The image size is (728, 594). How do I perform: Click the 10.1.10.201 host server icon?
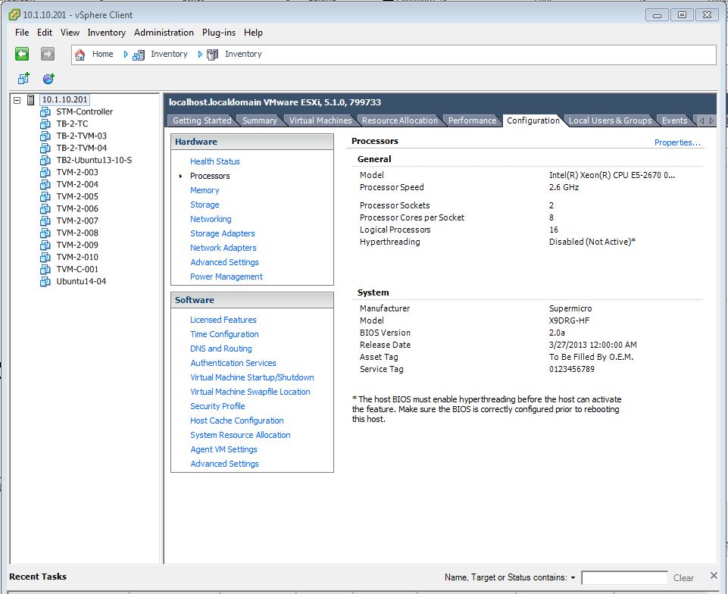point(31,100)
